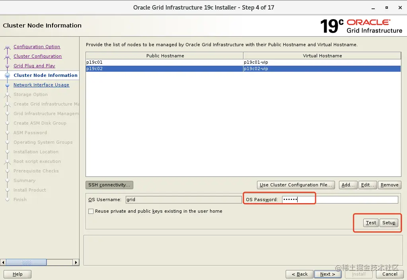Screen dimensions: 407x280
Task: Open the Configuration Option step link
Action: point(37,47)
